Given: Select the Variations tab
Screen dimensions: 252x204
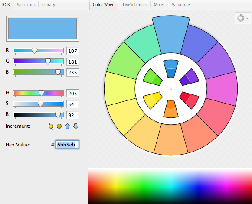Looking at the screenshot, I should point(181,5).
